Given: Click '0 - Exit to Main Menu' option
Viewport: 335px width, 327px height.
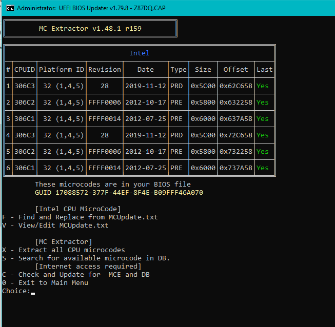Looking at the screenshot, I should 45,283.
